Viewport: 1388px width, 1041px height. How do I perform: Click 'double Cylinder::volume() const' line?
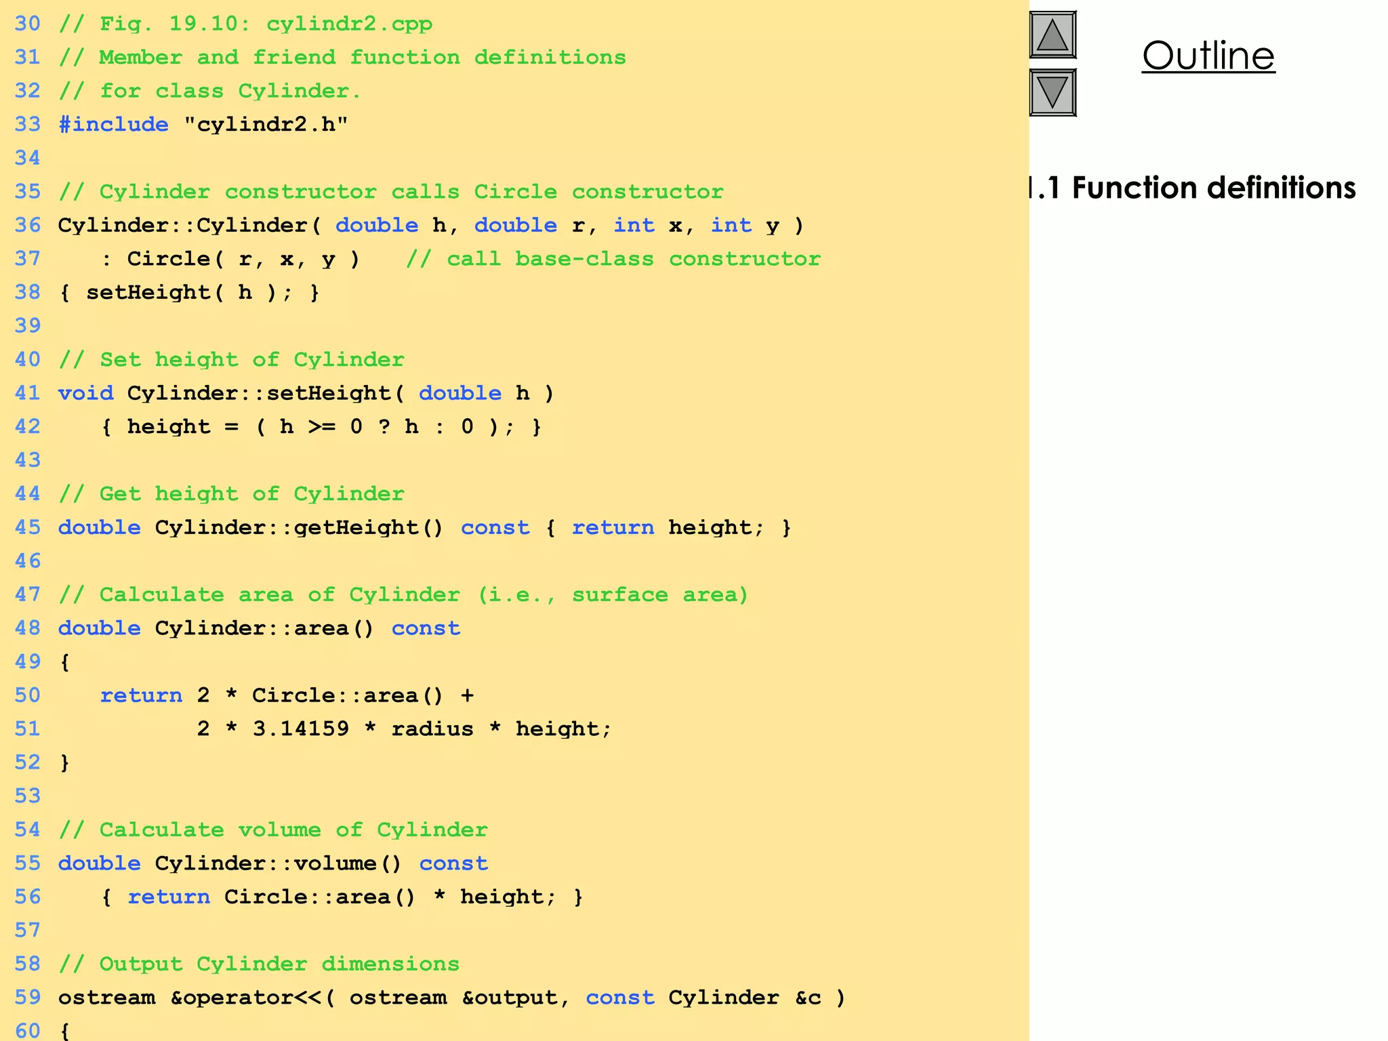[x=273, y=864]
